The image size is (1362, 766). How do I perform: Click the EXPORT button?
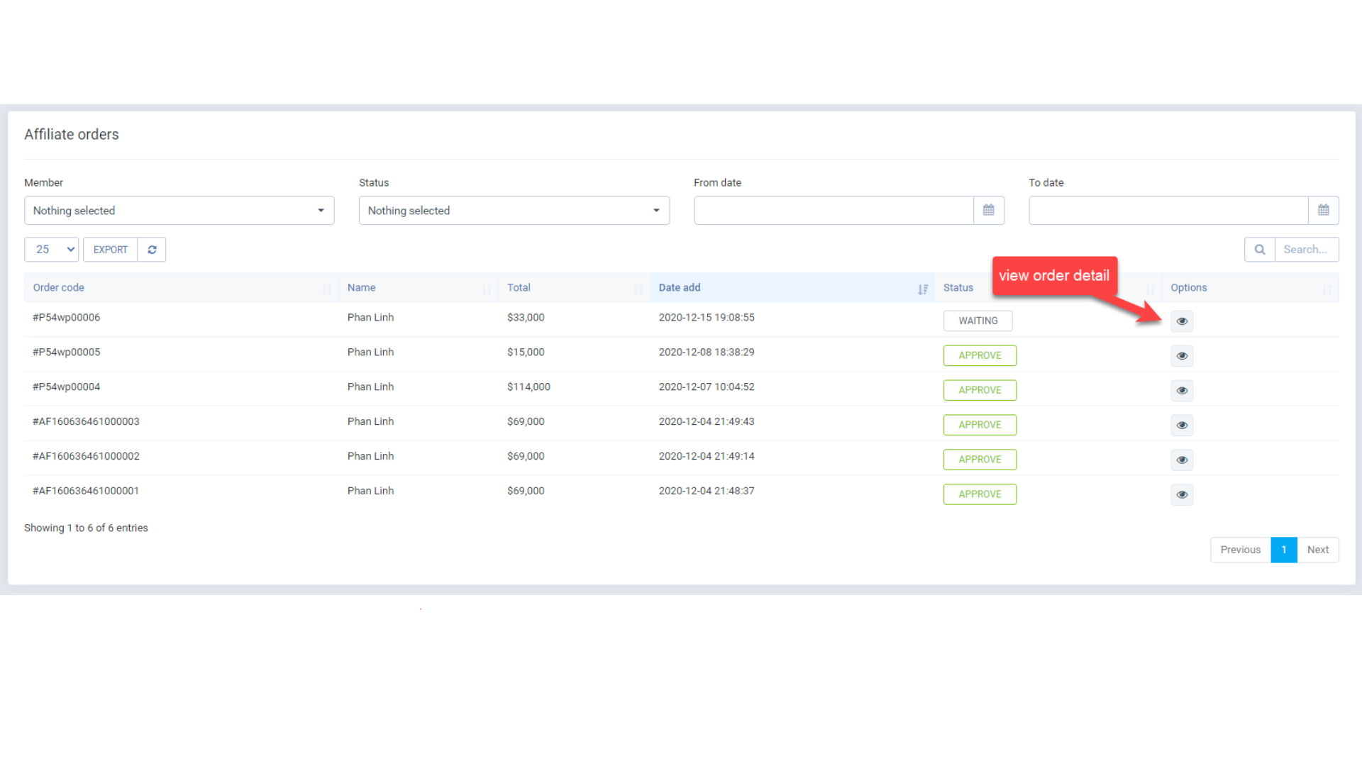pyautogui.click(x=110, y=249)
